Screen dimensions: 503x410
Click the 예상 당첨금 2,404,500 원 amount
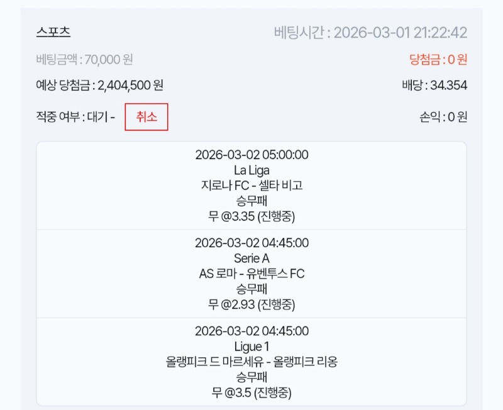(x=100, y=86)
